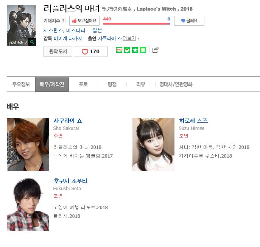This screenshot has height=247, width=260.
Task: Share via the green cafe cup icon
Action: (x=127, y=50)
